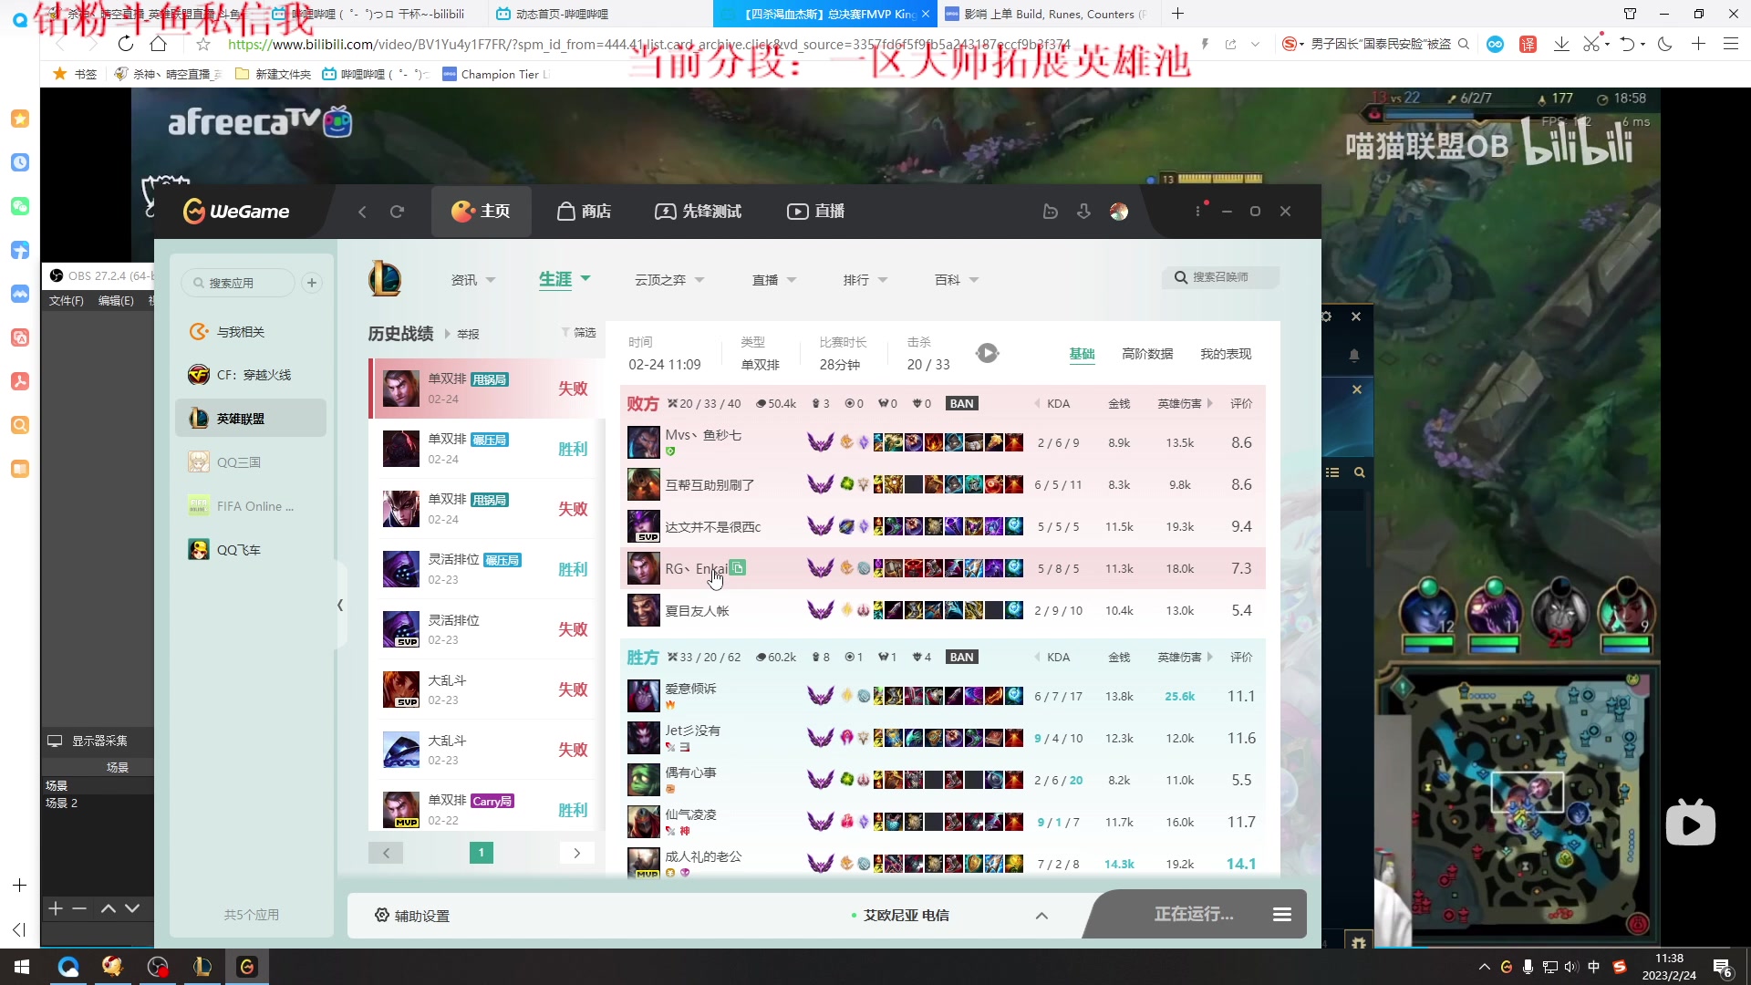Click Windows Start button

pyautogui.click(x=22, y=967)
